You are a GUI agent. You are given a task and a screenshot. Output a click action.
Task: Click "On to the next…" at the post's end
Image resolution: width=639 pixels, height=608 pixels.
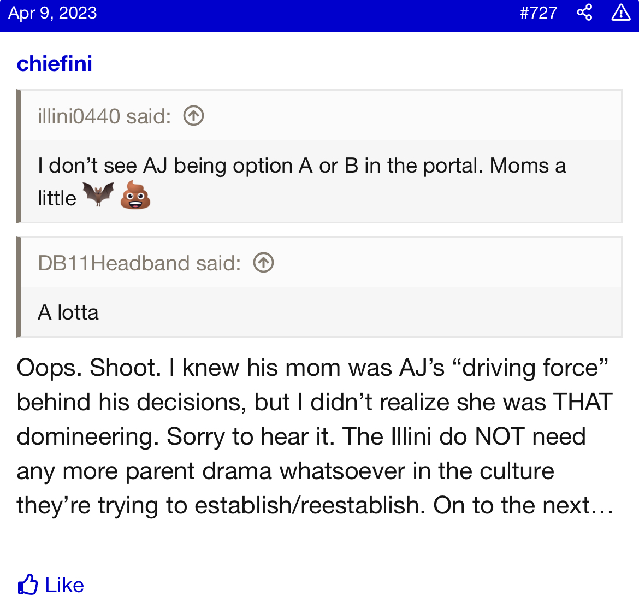click(523, 505)
